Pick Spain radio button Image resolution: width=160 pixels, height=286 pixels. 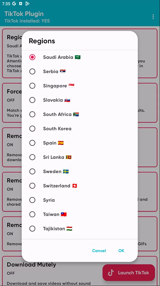click(32, 143)
